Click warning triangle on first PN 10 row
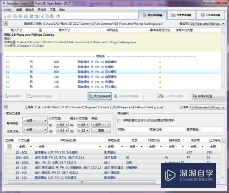 (x=160, y=62)
